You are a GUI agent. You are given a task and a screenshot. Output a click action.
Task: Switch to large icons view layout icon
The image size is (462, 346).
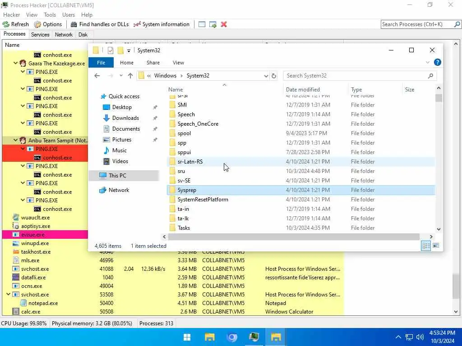[436, 246]
